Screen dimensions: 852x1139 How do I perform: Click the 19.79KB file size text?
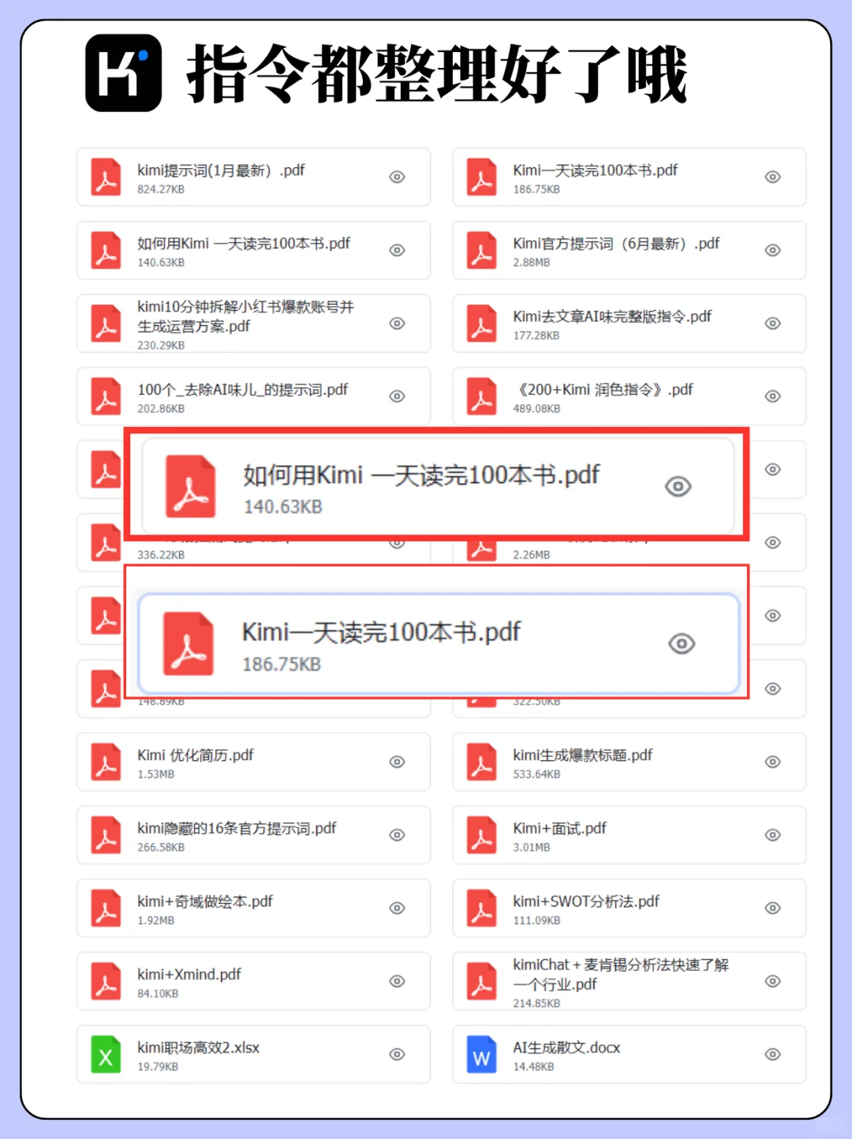(158, 1067)
